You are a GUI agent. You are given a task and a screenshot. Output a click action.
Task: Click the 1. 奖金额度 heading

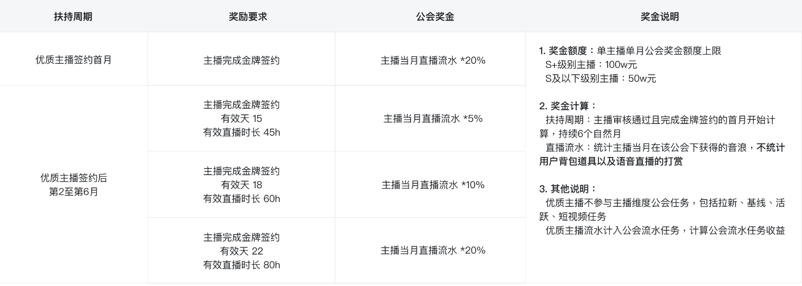567,51
